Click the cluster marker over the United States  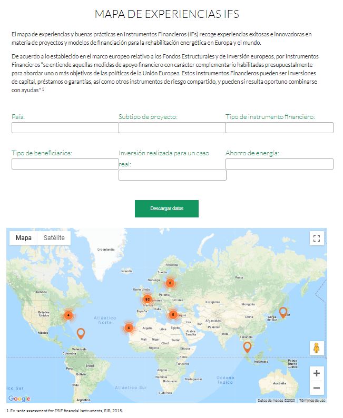[x=68, y=315]
